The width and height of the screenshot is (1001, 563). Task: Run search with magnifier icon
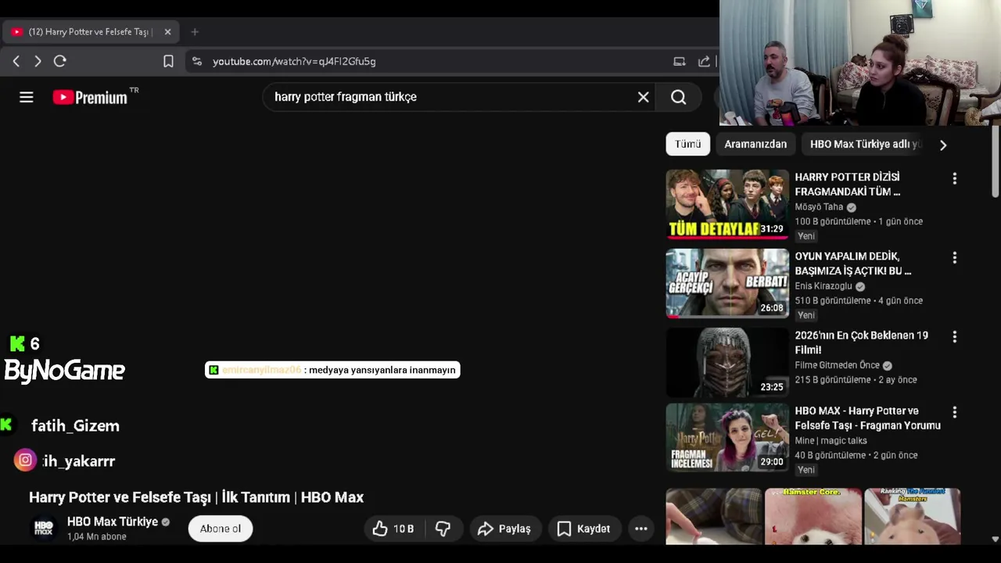click(x=678, y=97)
